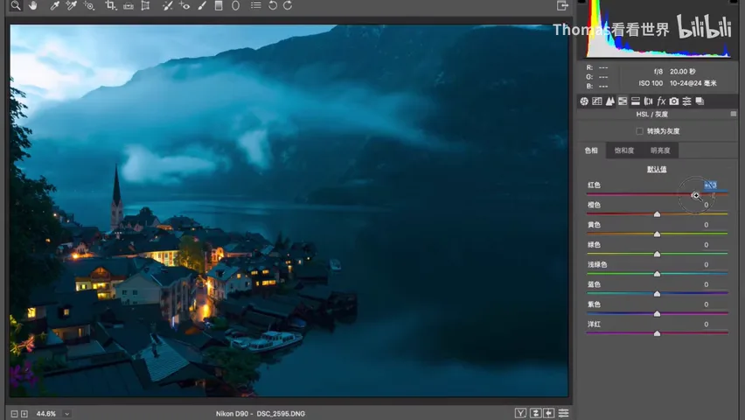Open the Tone Curve panel
The height and width of the screenshot is (420, 745).
[596, 101]
